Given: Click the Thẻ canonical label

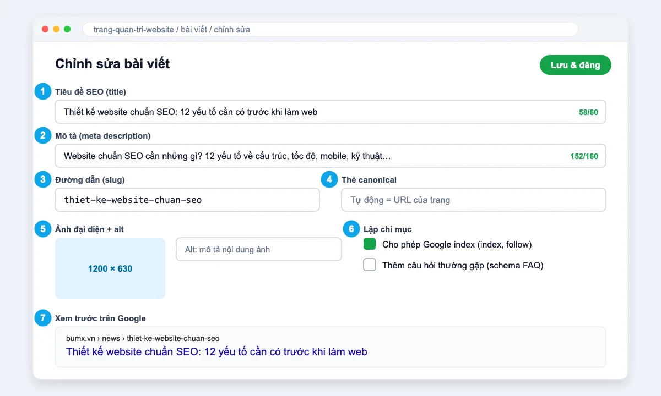Looking at the screenshot, I should click(x=369, y=179).
